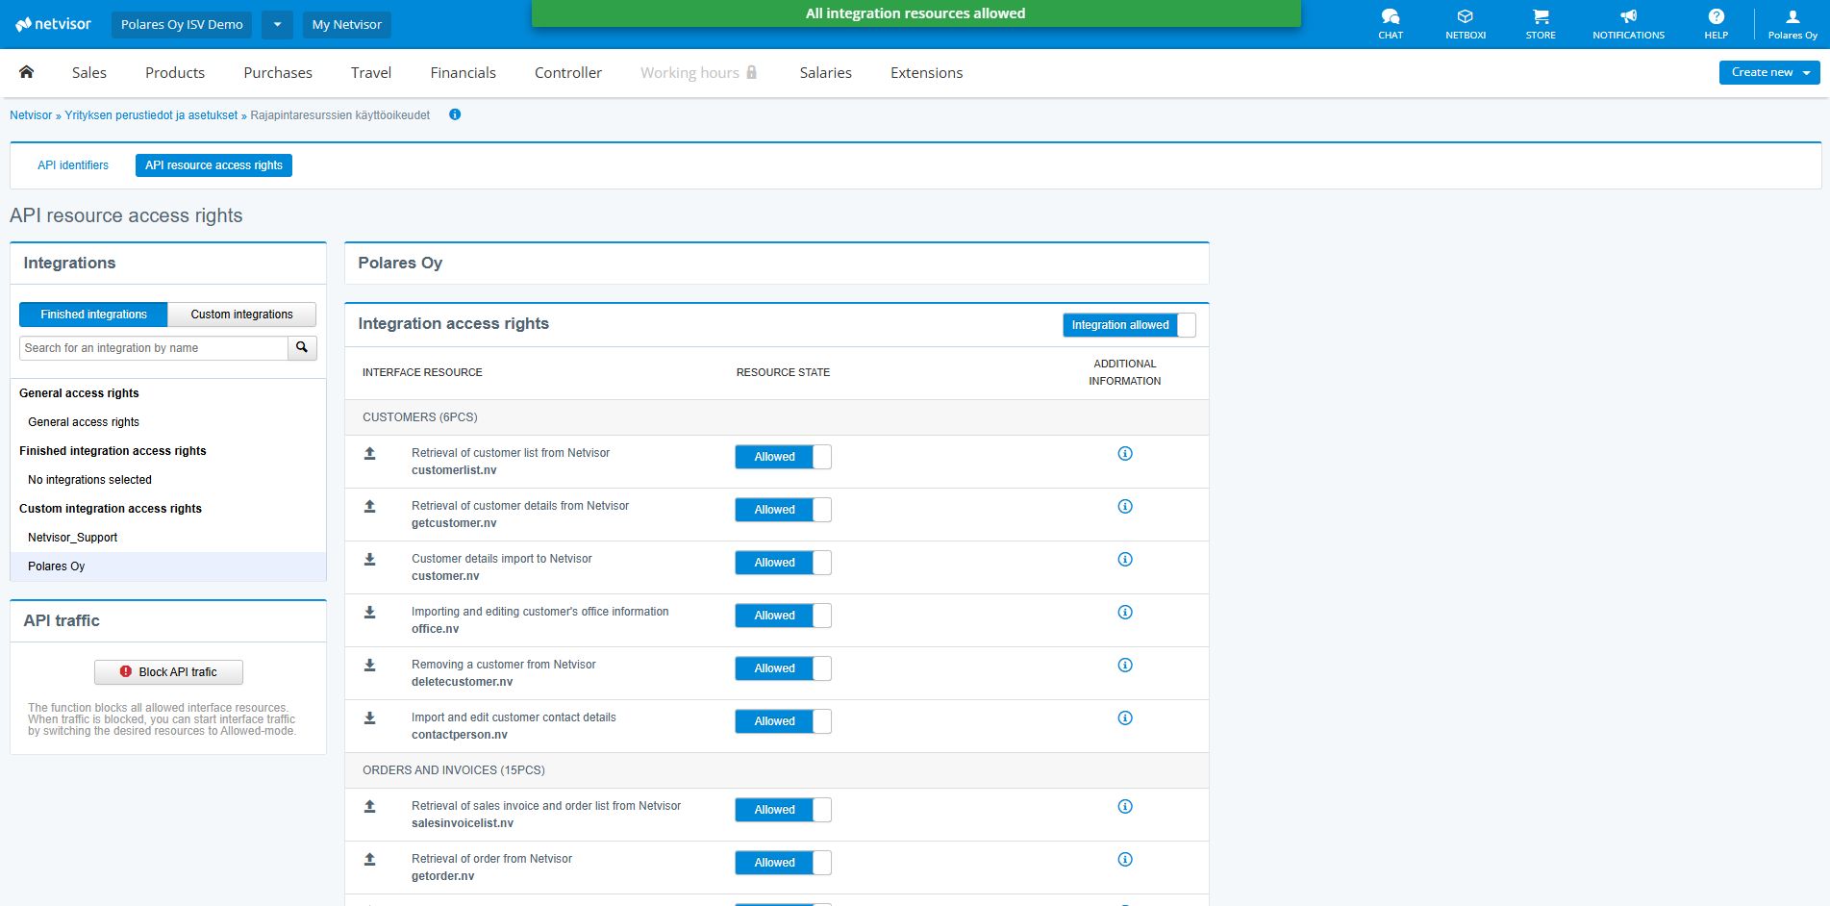Open Notifications megaphone icon
The width and height of the screenshot is (1830, 906).
tap(1627, 23)
